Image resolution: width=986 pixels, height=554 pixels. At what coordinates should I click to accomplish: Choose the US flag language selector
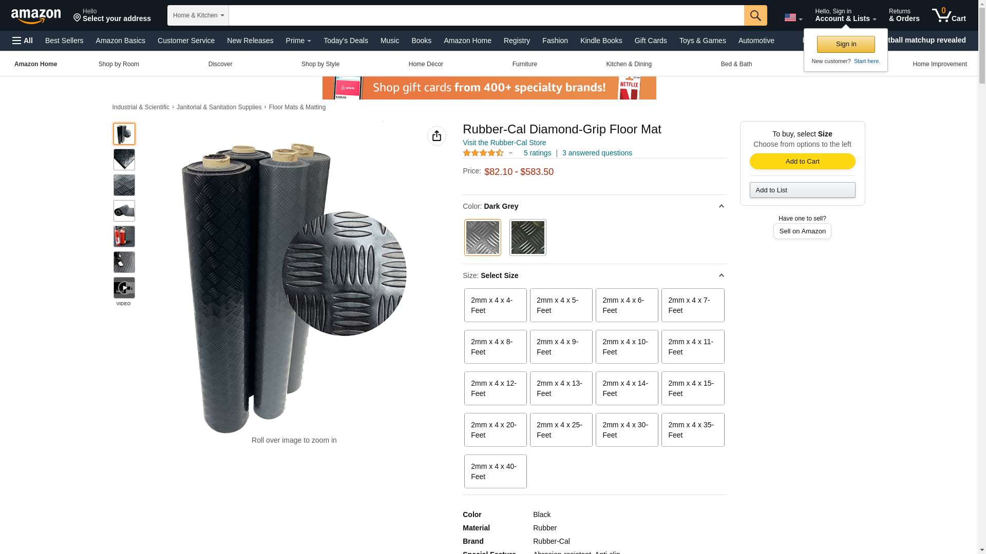click(x=793, y=17)
